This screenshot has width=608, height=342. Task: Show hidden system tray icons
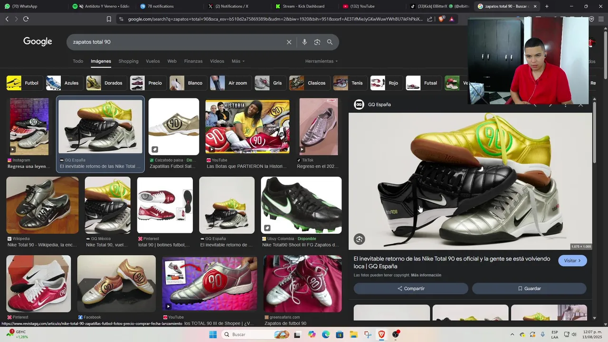tap(512, 334)
